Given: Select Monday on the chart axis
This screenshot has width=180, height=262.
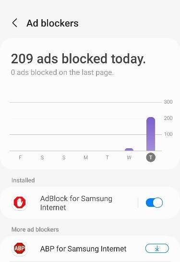Looking at the screenshot, I should (86, 157).
